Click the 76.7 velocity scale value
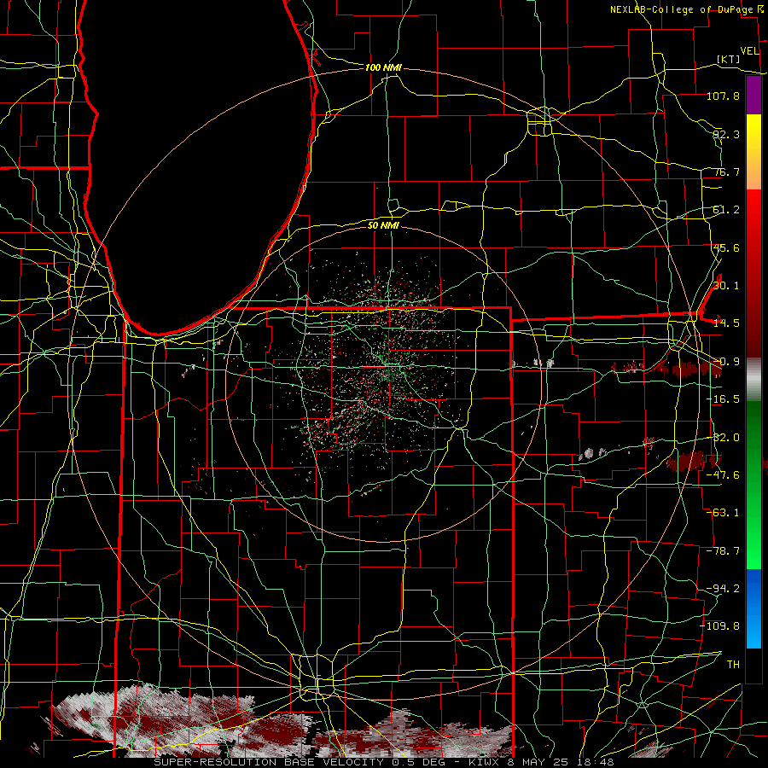This screenshot has height=768, width=768. pyautogui.click(x=726, y=172)
